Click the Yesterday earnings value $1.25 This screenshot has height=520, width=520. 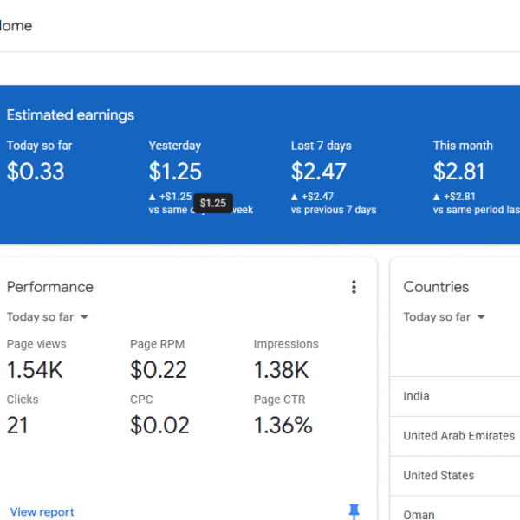tap(175, 172)
